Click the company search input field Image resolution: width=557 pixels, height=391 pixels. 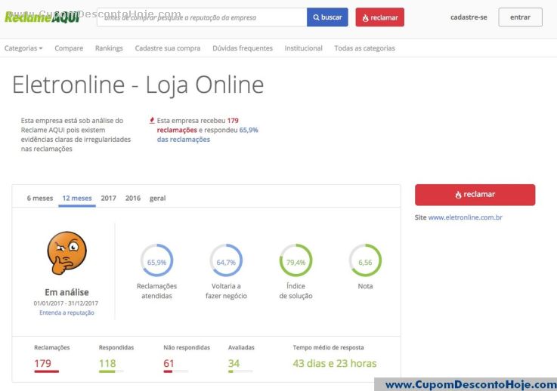coord(202,17)
